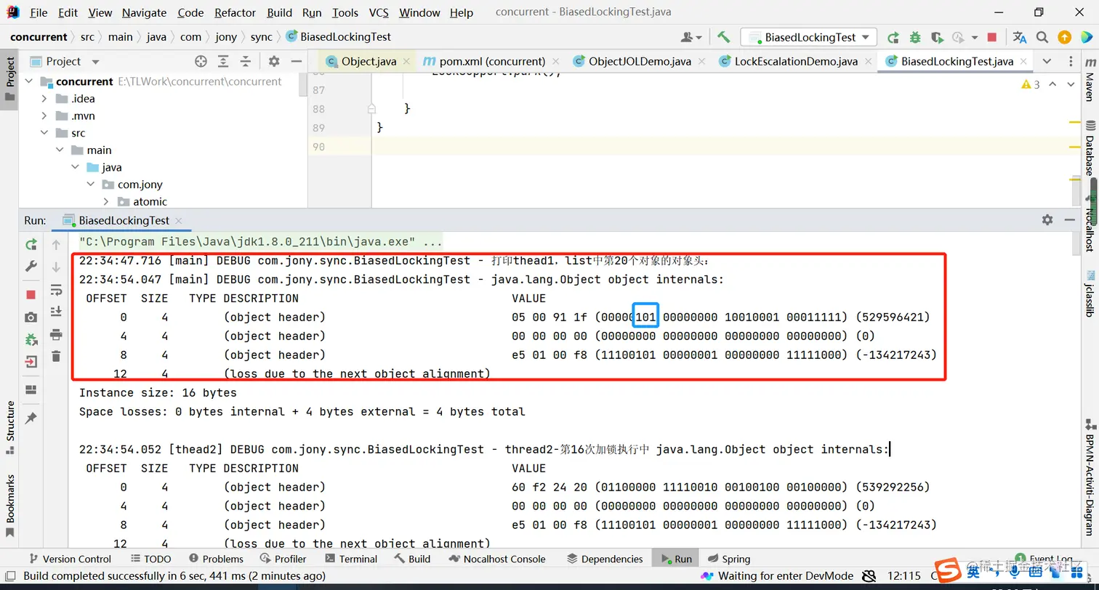Screen dimensions: 1099x590
Task: Toggle scroll to end of console
Action: coord(56,312)
